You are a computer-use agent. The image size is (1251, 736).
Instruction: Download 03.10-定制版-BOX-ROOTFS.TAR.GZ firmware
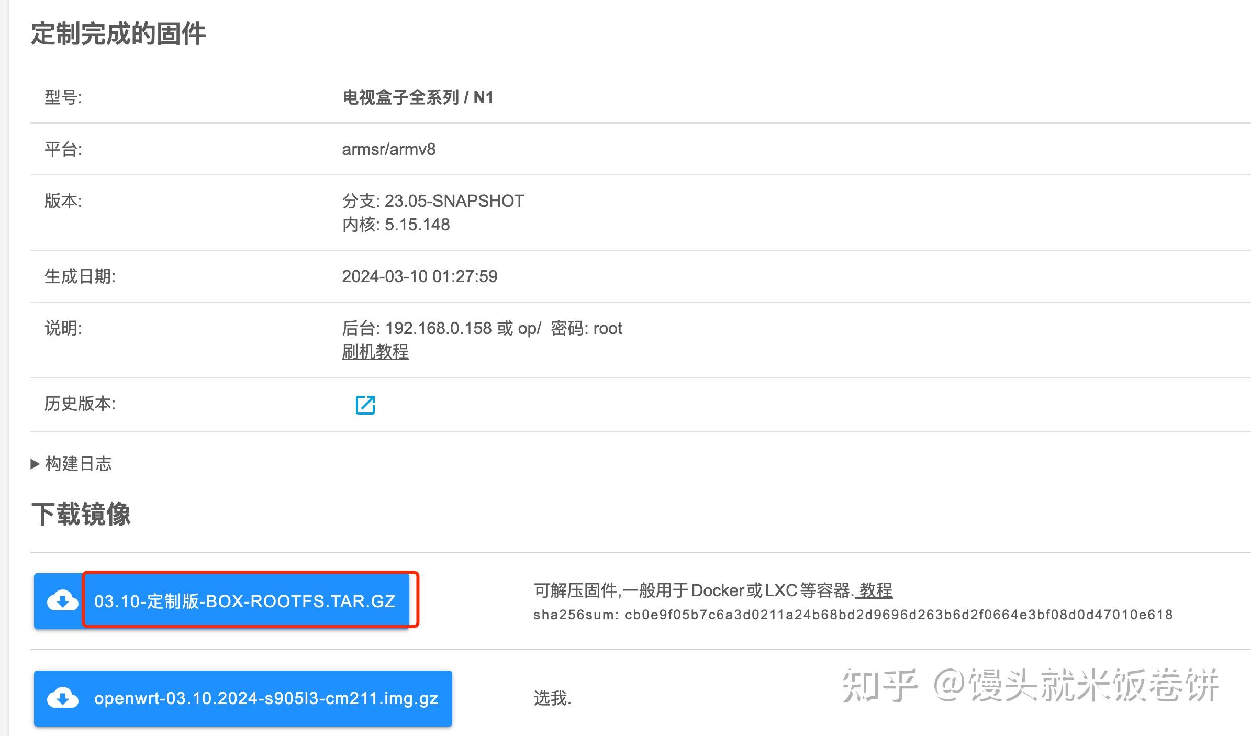tap(245, 601)
